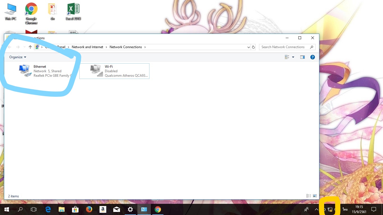Open the Mail app from the taskbar
The width and height of the screenshot is (383, 215).
tap(117, 209)
